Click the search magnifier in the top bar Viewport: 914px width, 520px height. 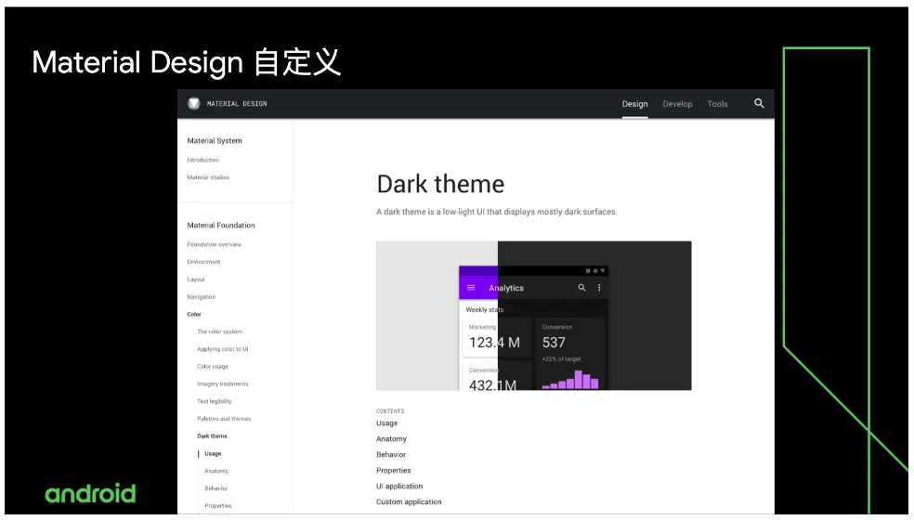point(758,103)
